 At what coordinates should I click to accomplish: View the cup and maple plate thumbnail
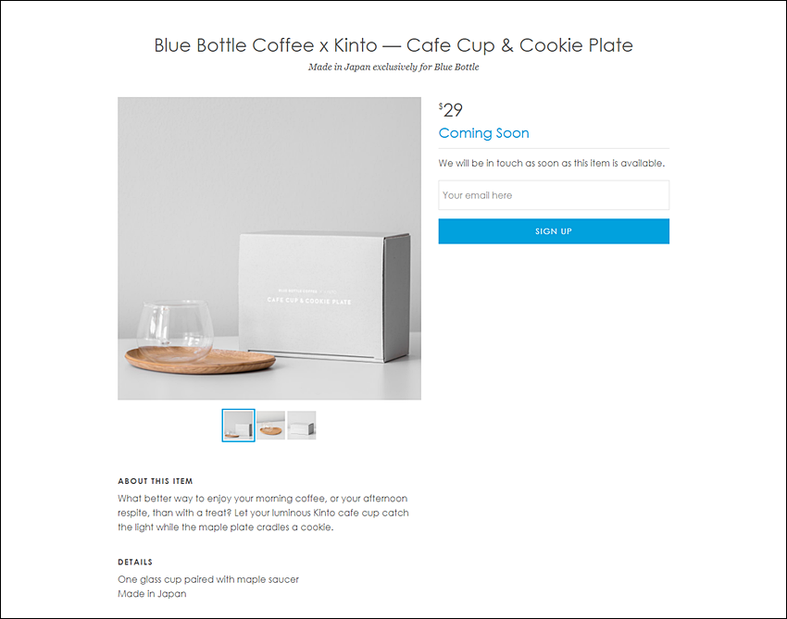pos(270,426)
